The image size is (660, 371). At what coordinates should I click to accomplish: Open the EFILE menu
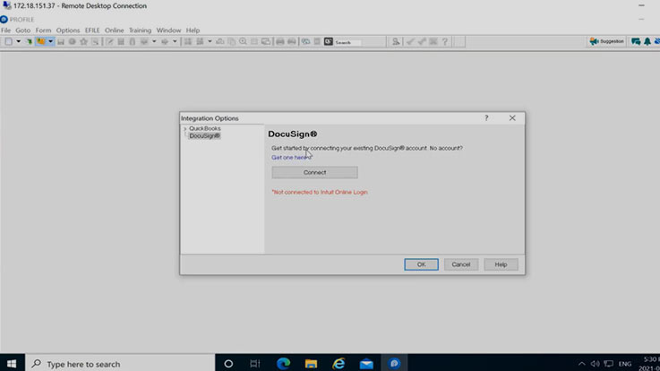pos(92,30)
